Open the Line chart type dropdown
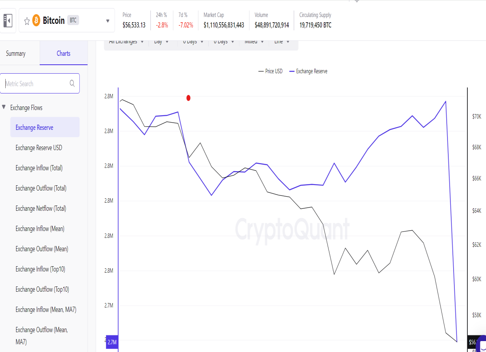The width and height of the screenshot is (486, 352). [282, 42]
